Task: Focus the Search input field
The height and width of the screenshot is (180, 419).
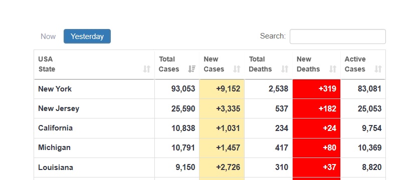Action: [338, 36]
